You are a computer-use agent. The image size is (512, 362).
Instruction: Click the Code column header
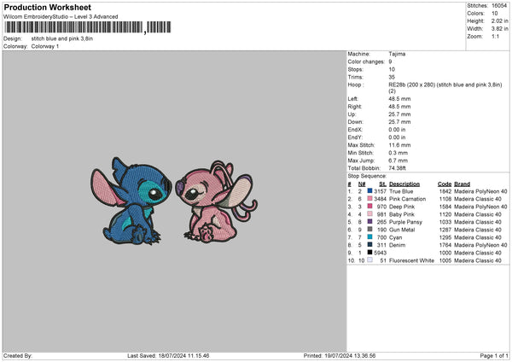click(444, 184)
